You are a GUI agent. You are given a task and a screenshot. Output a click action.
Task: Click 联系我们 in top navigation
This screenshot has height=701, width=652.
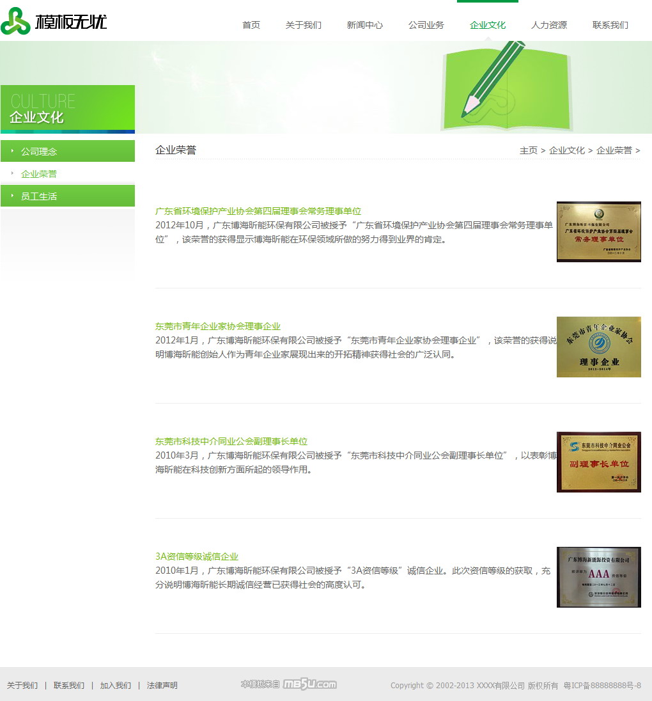coord(610,25)
